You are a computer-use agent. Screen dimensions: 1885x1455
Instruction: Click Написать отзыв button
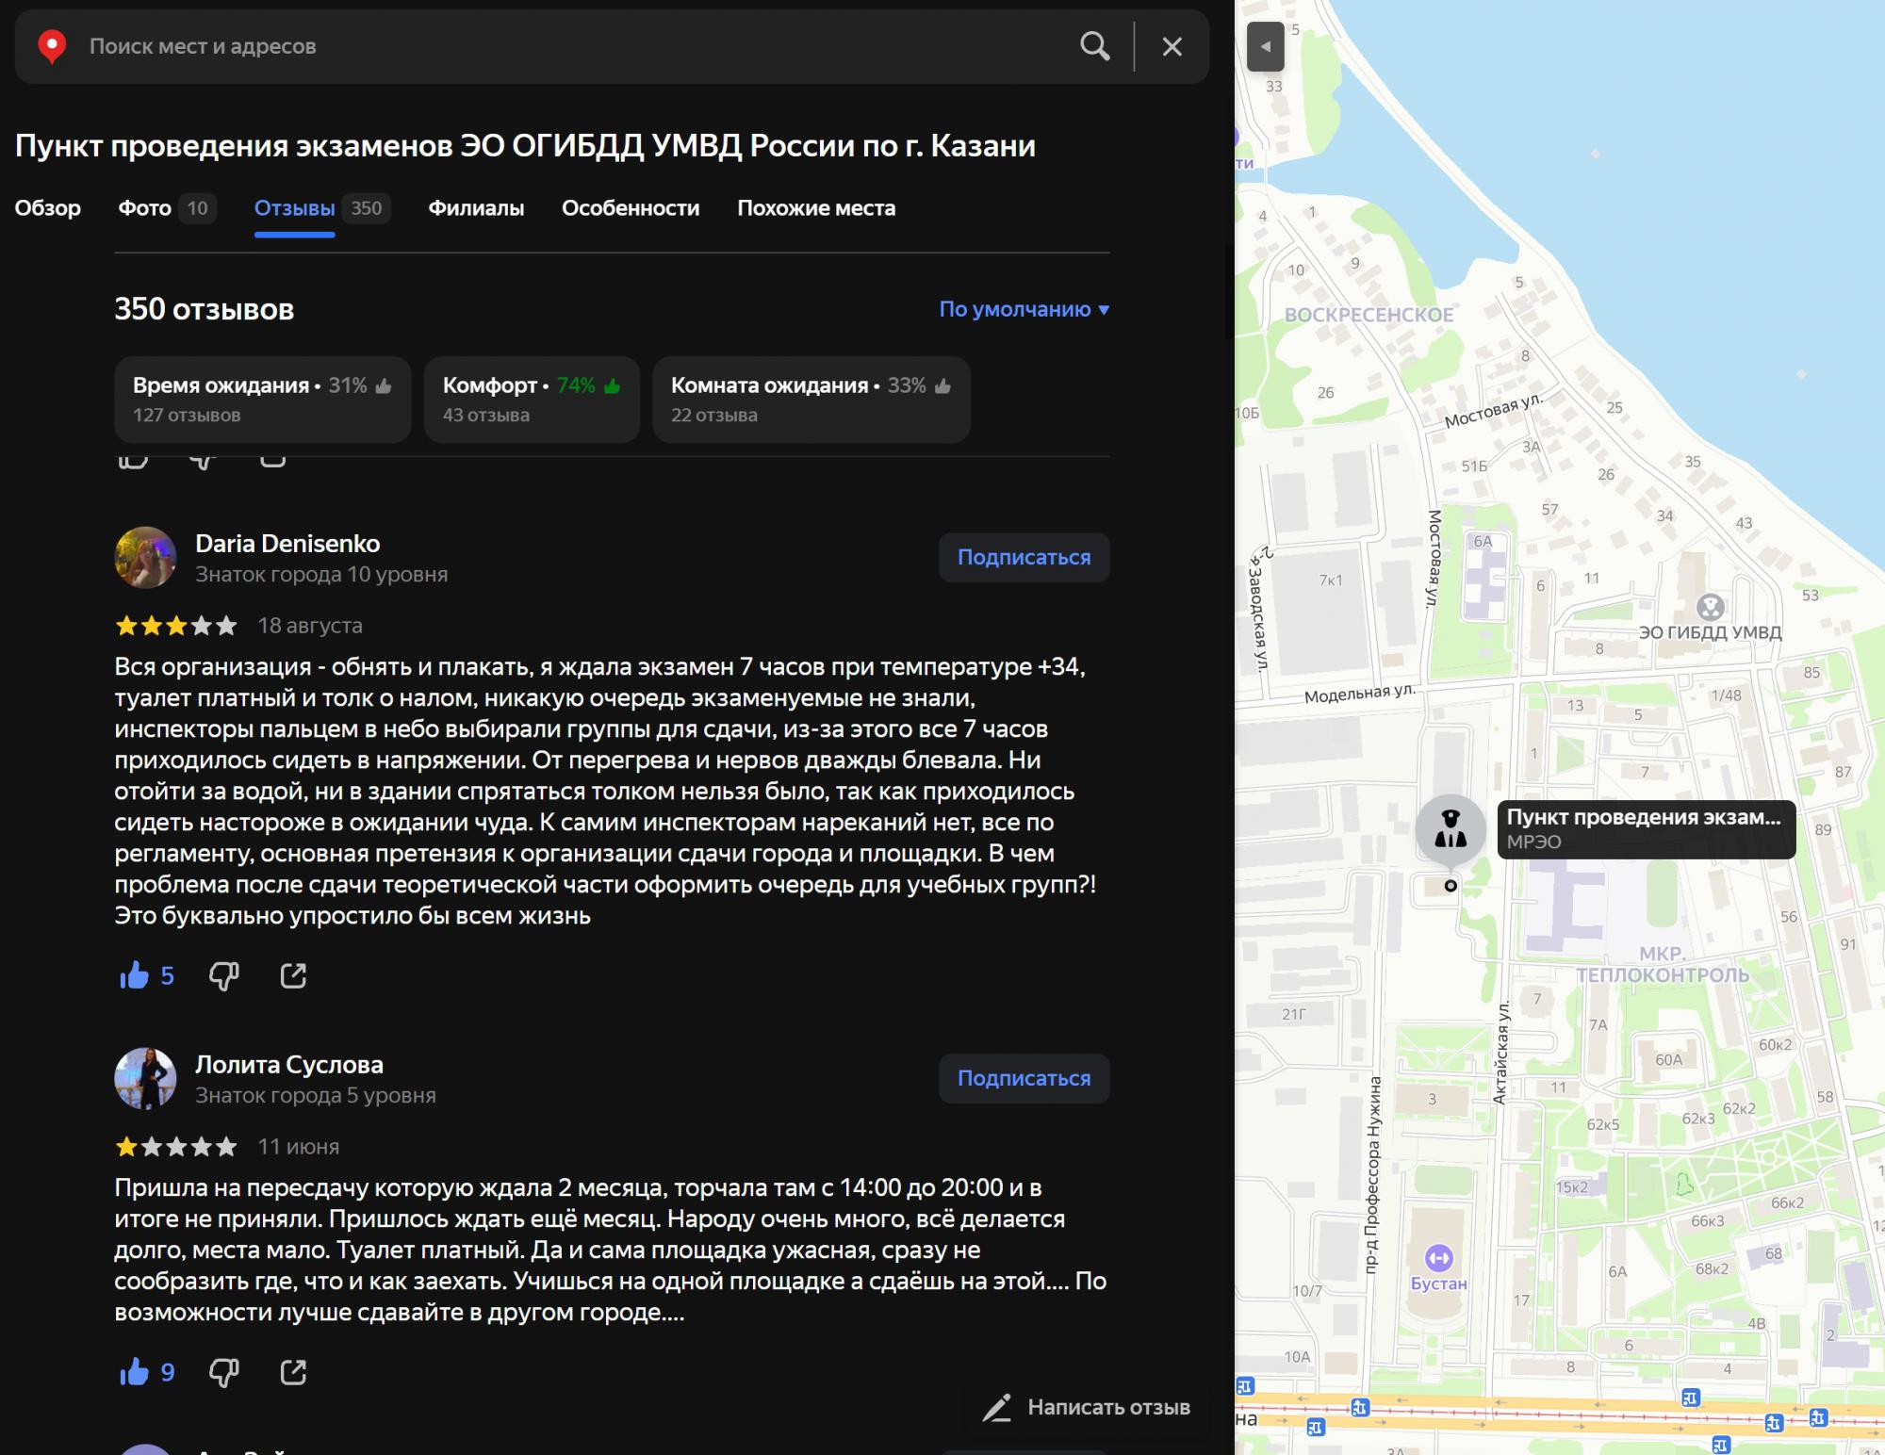coord(1087,1407)
